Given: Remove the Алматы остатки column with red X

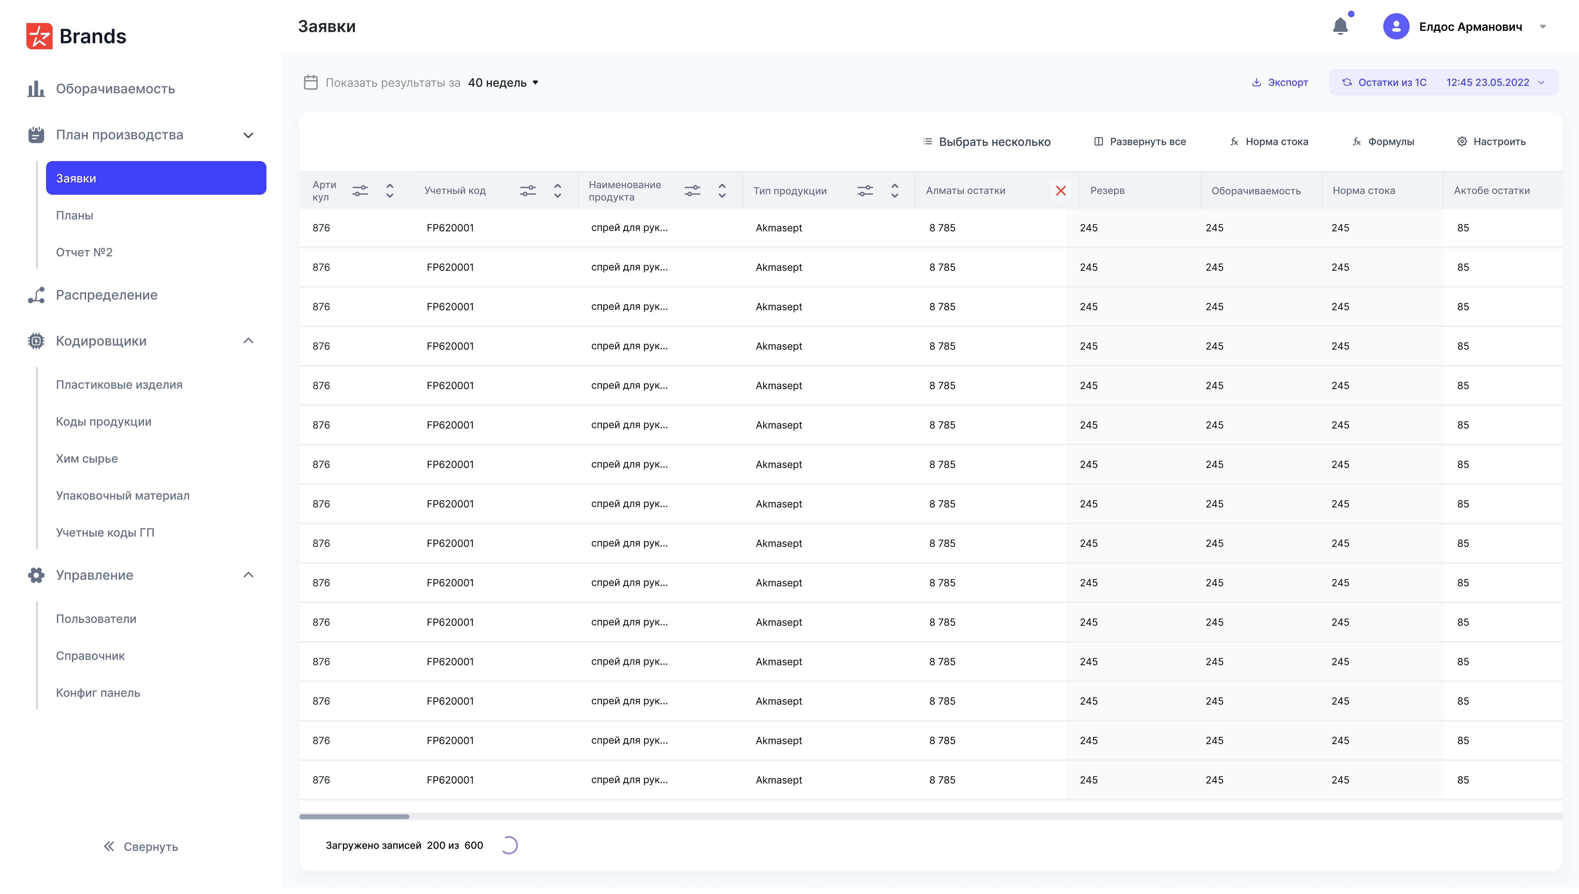Looking at the screenshot, I should click(x=1060, y=191).
